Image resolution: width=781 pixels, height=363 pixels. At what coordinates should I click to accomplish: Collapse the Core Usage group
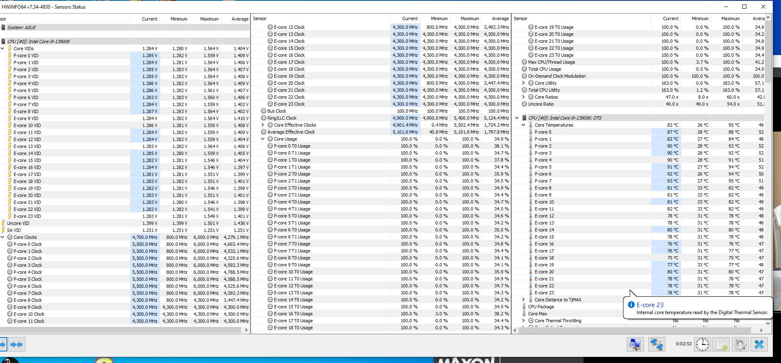263,139
